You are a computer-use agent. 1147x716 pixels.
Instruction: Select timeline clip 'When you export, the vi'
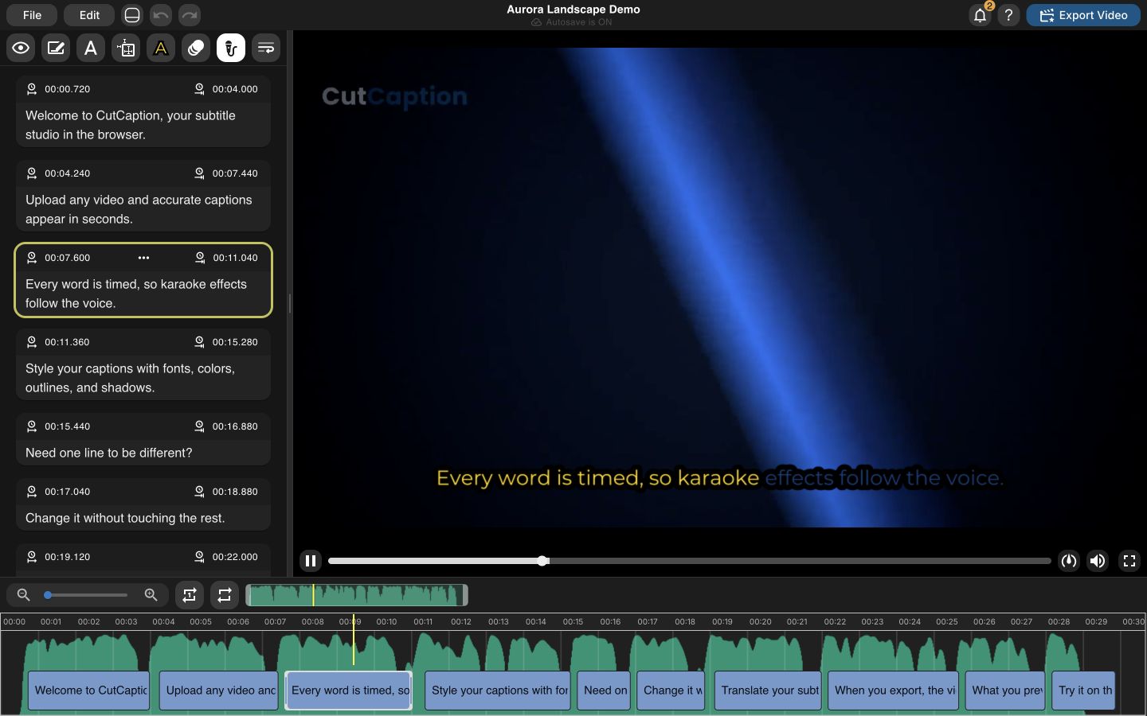tap(893, 691)
